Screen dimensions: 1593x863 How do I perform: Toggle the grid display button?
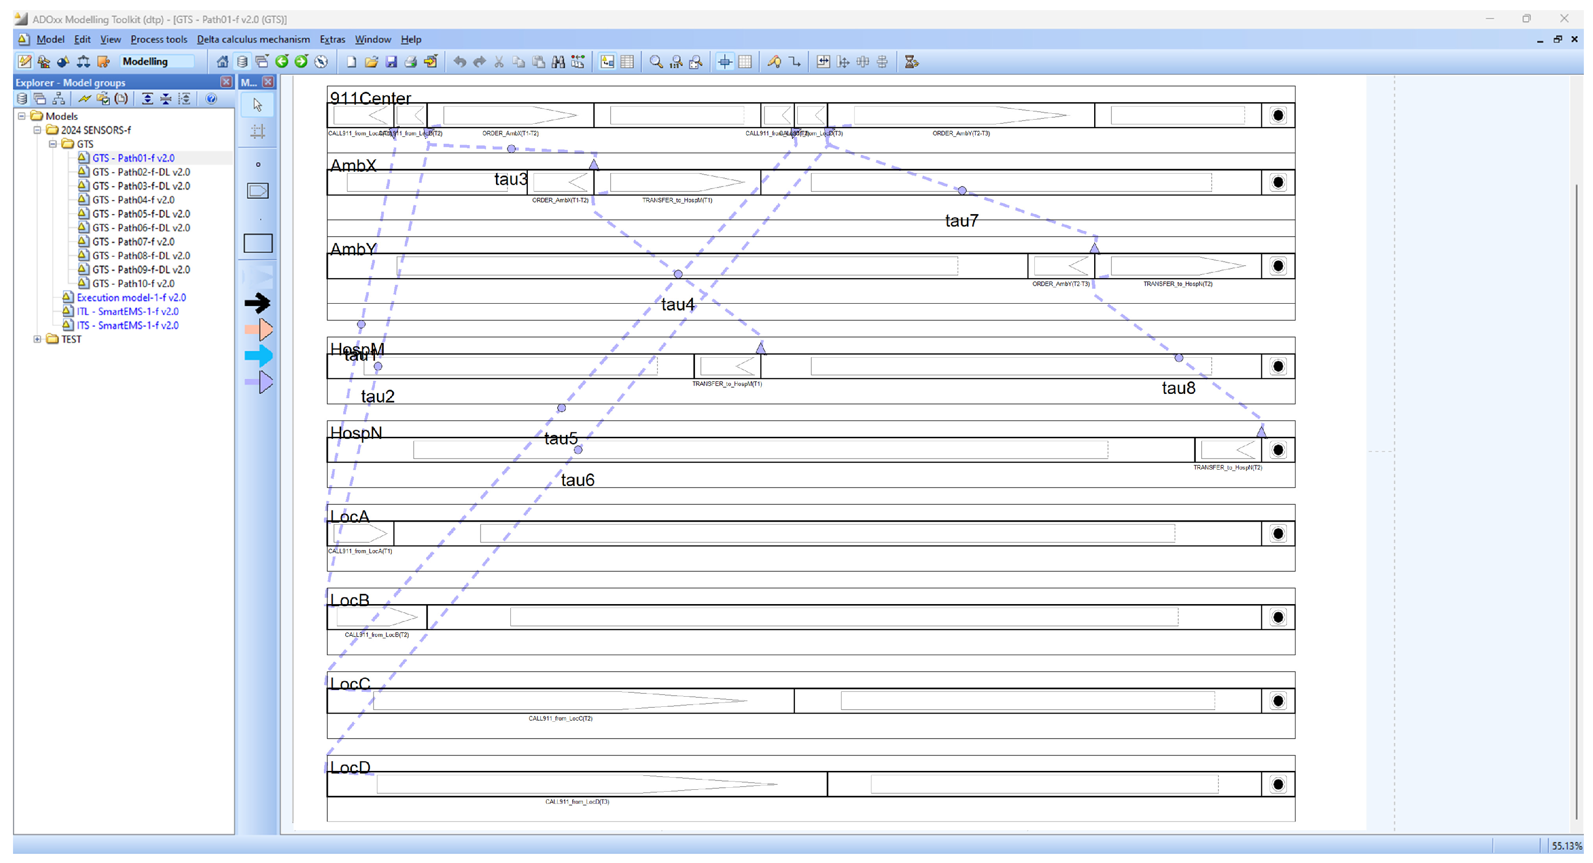click(x=745, y=62)
